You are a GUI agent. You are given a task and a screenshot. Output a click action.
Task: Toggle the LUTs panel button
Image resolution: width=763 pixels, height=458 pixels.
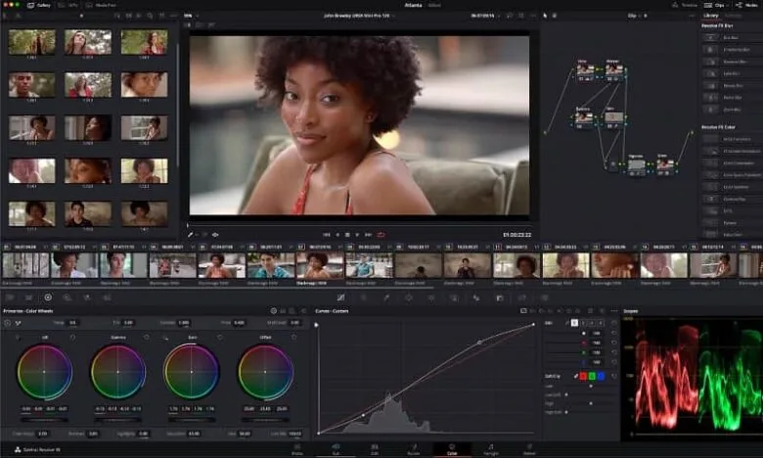68,5
